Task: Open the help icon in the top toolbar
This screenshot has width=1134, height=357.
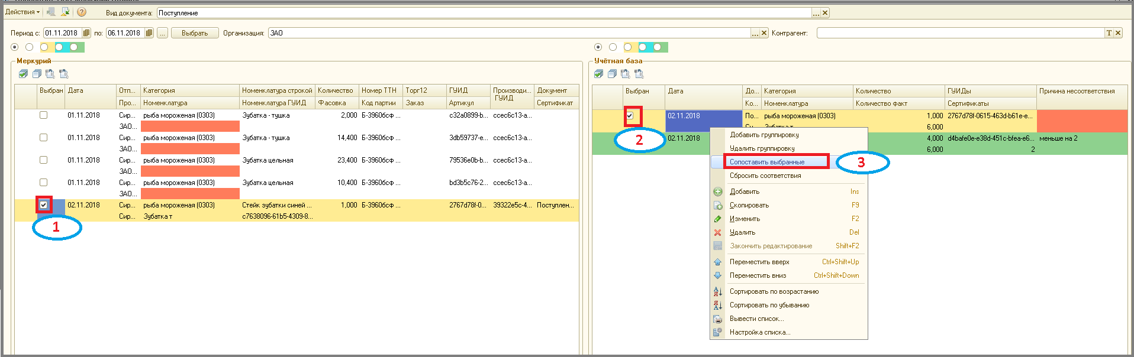Action: 82,12
